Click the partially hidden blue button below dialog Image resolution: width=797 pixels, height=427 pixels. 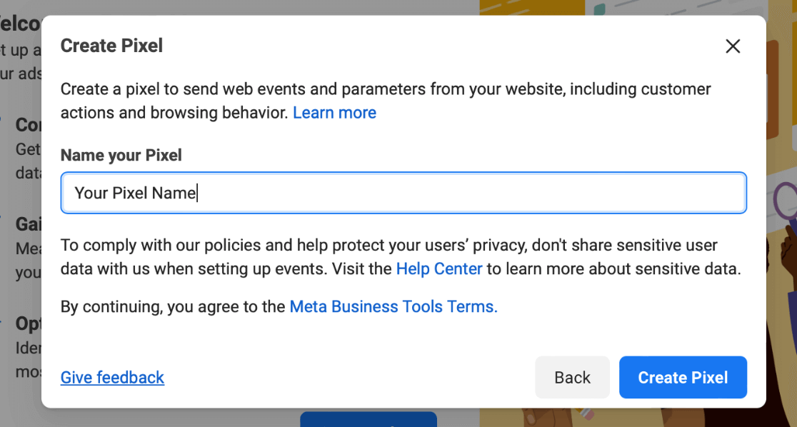(x=369, y=419)
